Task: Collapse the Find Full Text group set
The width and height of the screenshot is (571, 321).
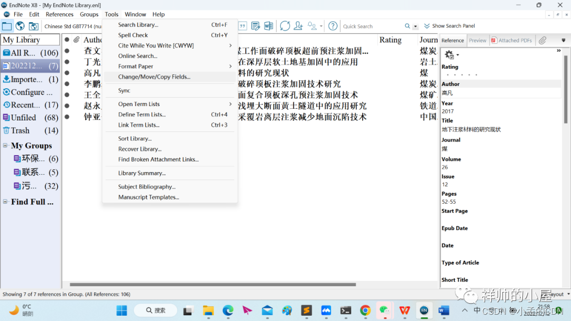Action: 5,201
